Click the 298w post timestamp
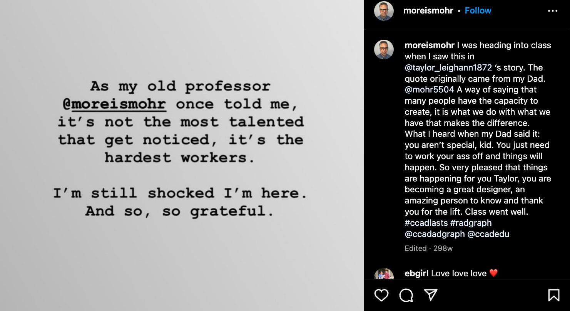570x311 pixels. point(443,248)
